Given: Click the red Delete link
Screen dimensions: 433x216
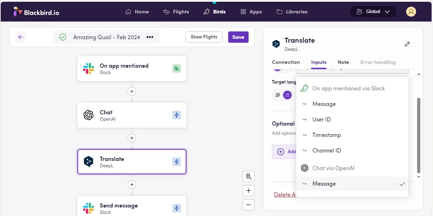Looking at the screenshot, I should 285,194.
